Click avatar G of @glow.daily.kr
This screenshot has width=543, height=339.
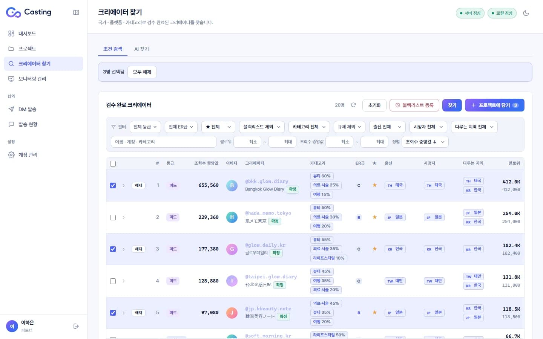point(232,249)
